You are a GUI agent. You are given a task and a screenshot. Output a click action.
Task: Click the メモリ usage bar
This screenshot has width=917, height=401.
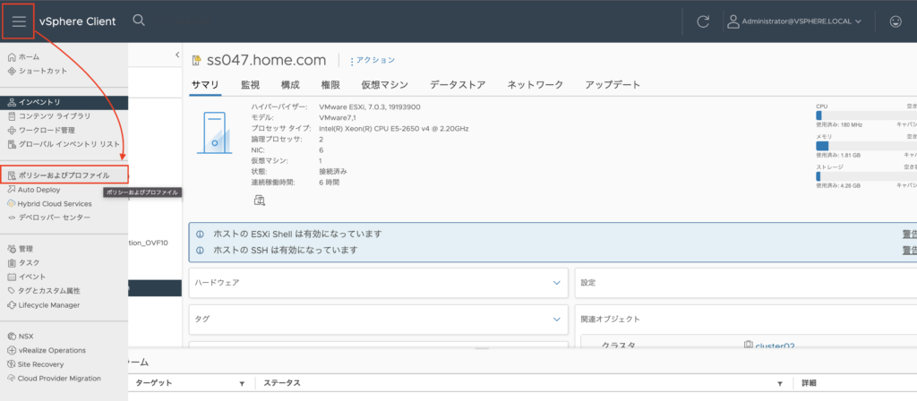coord(866,146)
